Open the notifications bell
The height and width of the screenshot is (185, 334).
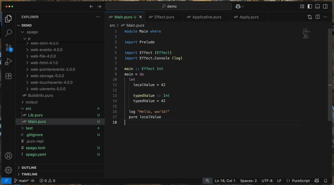click(326, 181)
